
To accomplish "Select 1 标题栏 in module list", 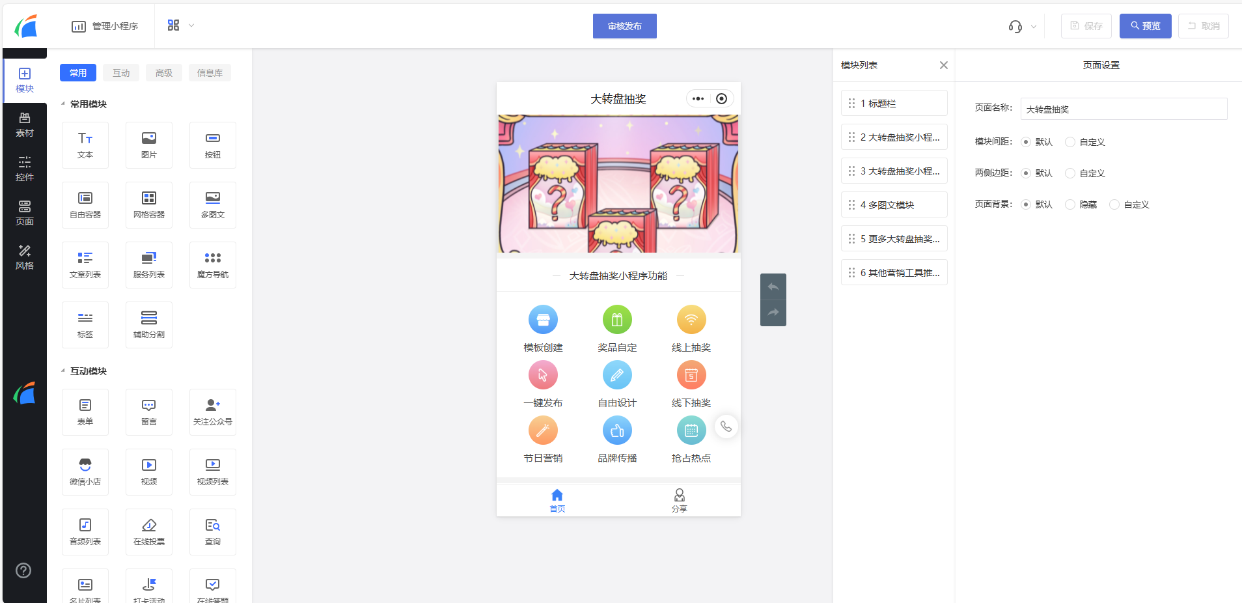I will [x=894, y=103].
